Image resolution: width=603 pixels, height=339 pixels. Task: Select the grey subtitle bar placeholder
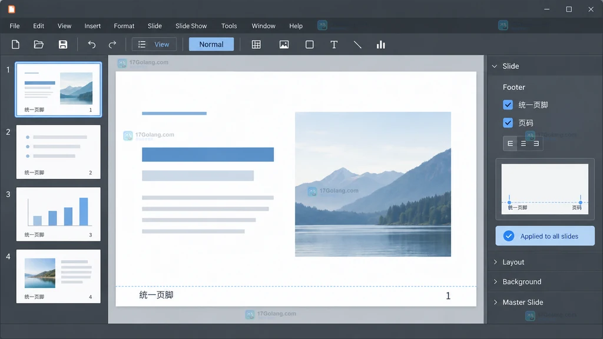pos(198,175)
